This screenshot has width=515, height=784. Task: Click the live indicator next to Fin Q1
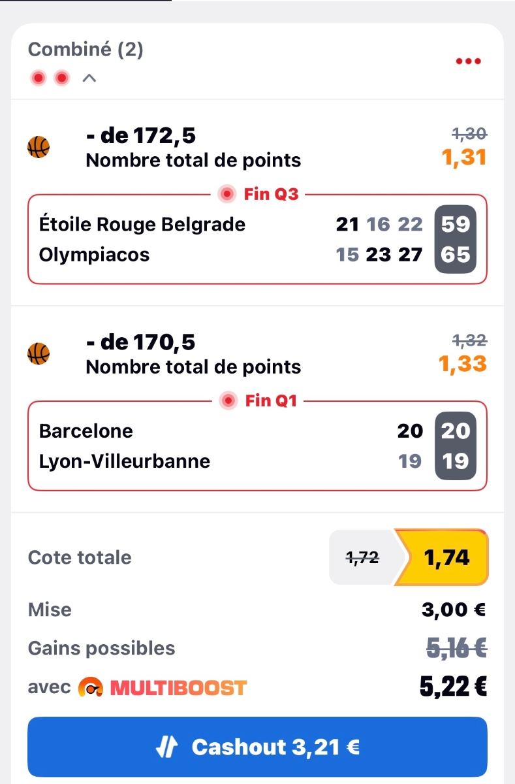tap(229, 400)
